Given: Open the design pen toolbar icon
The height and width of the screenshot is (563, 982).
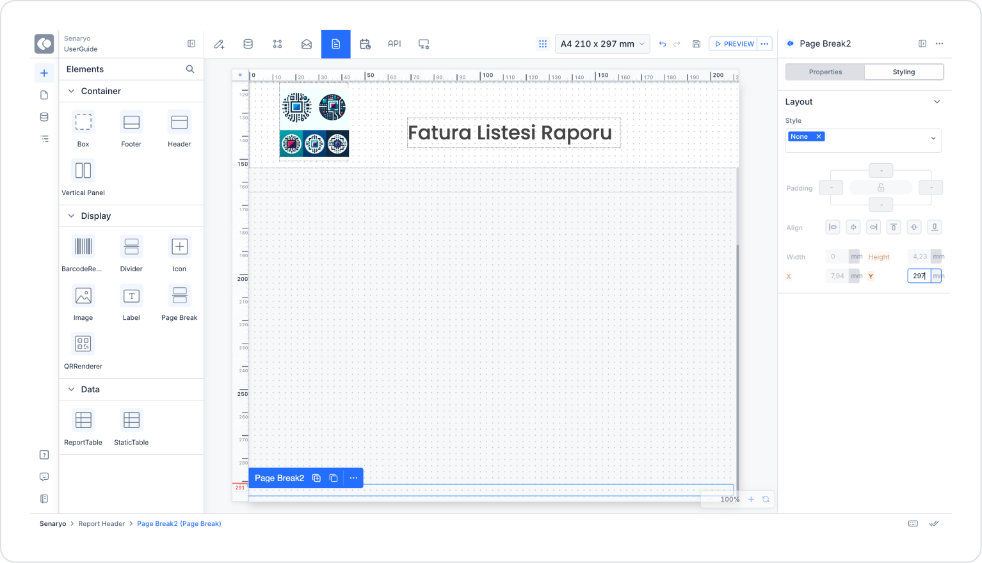Looking at the screenshot, I should (x=219, y=44).
